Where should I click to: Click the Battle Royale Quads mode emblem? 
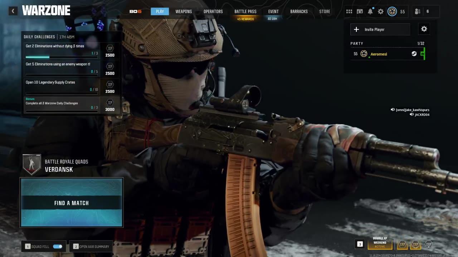[x=32, y=165]
